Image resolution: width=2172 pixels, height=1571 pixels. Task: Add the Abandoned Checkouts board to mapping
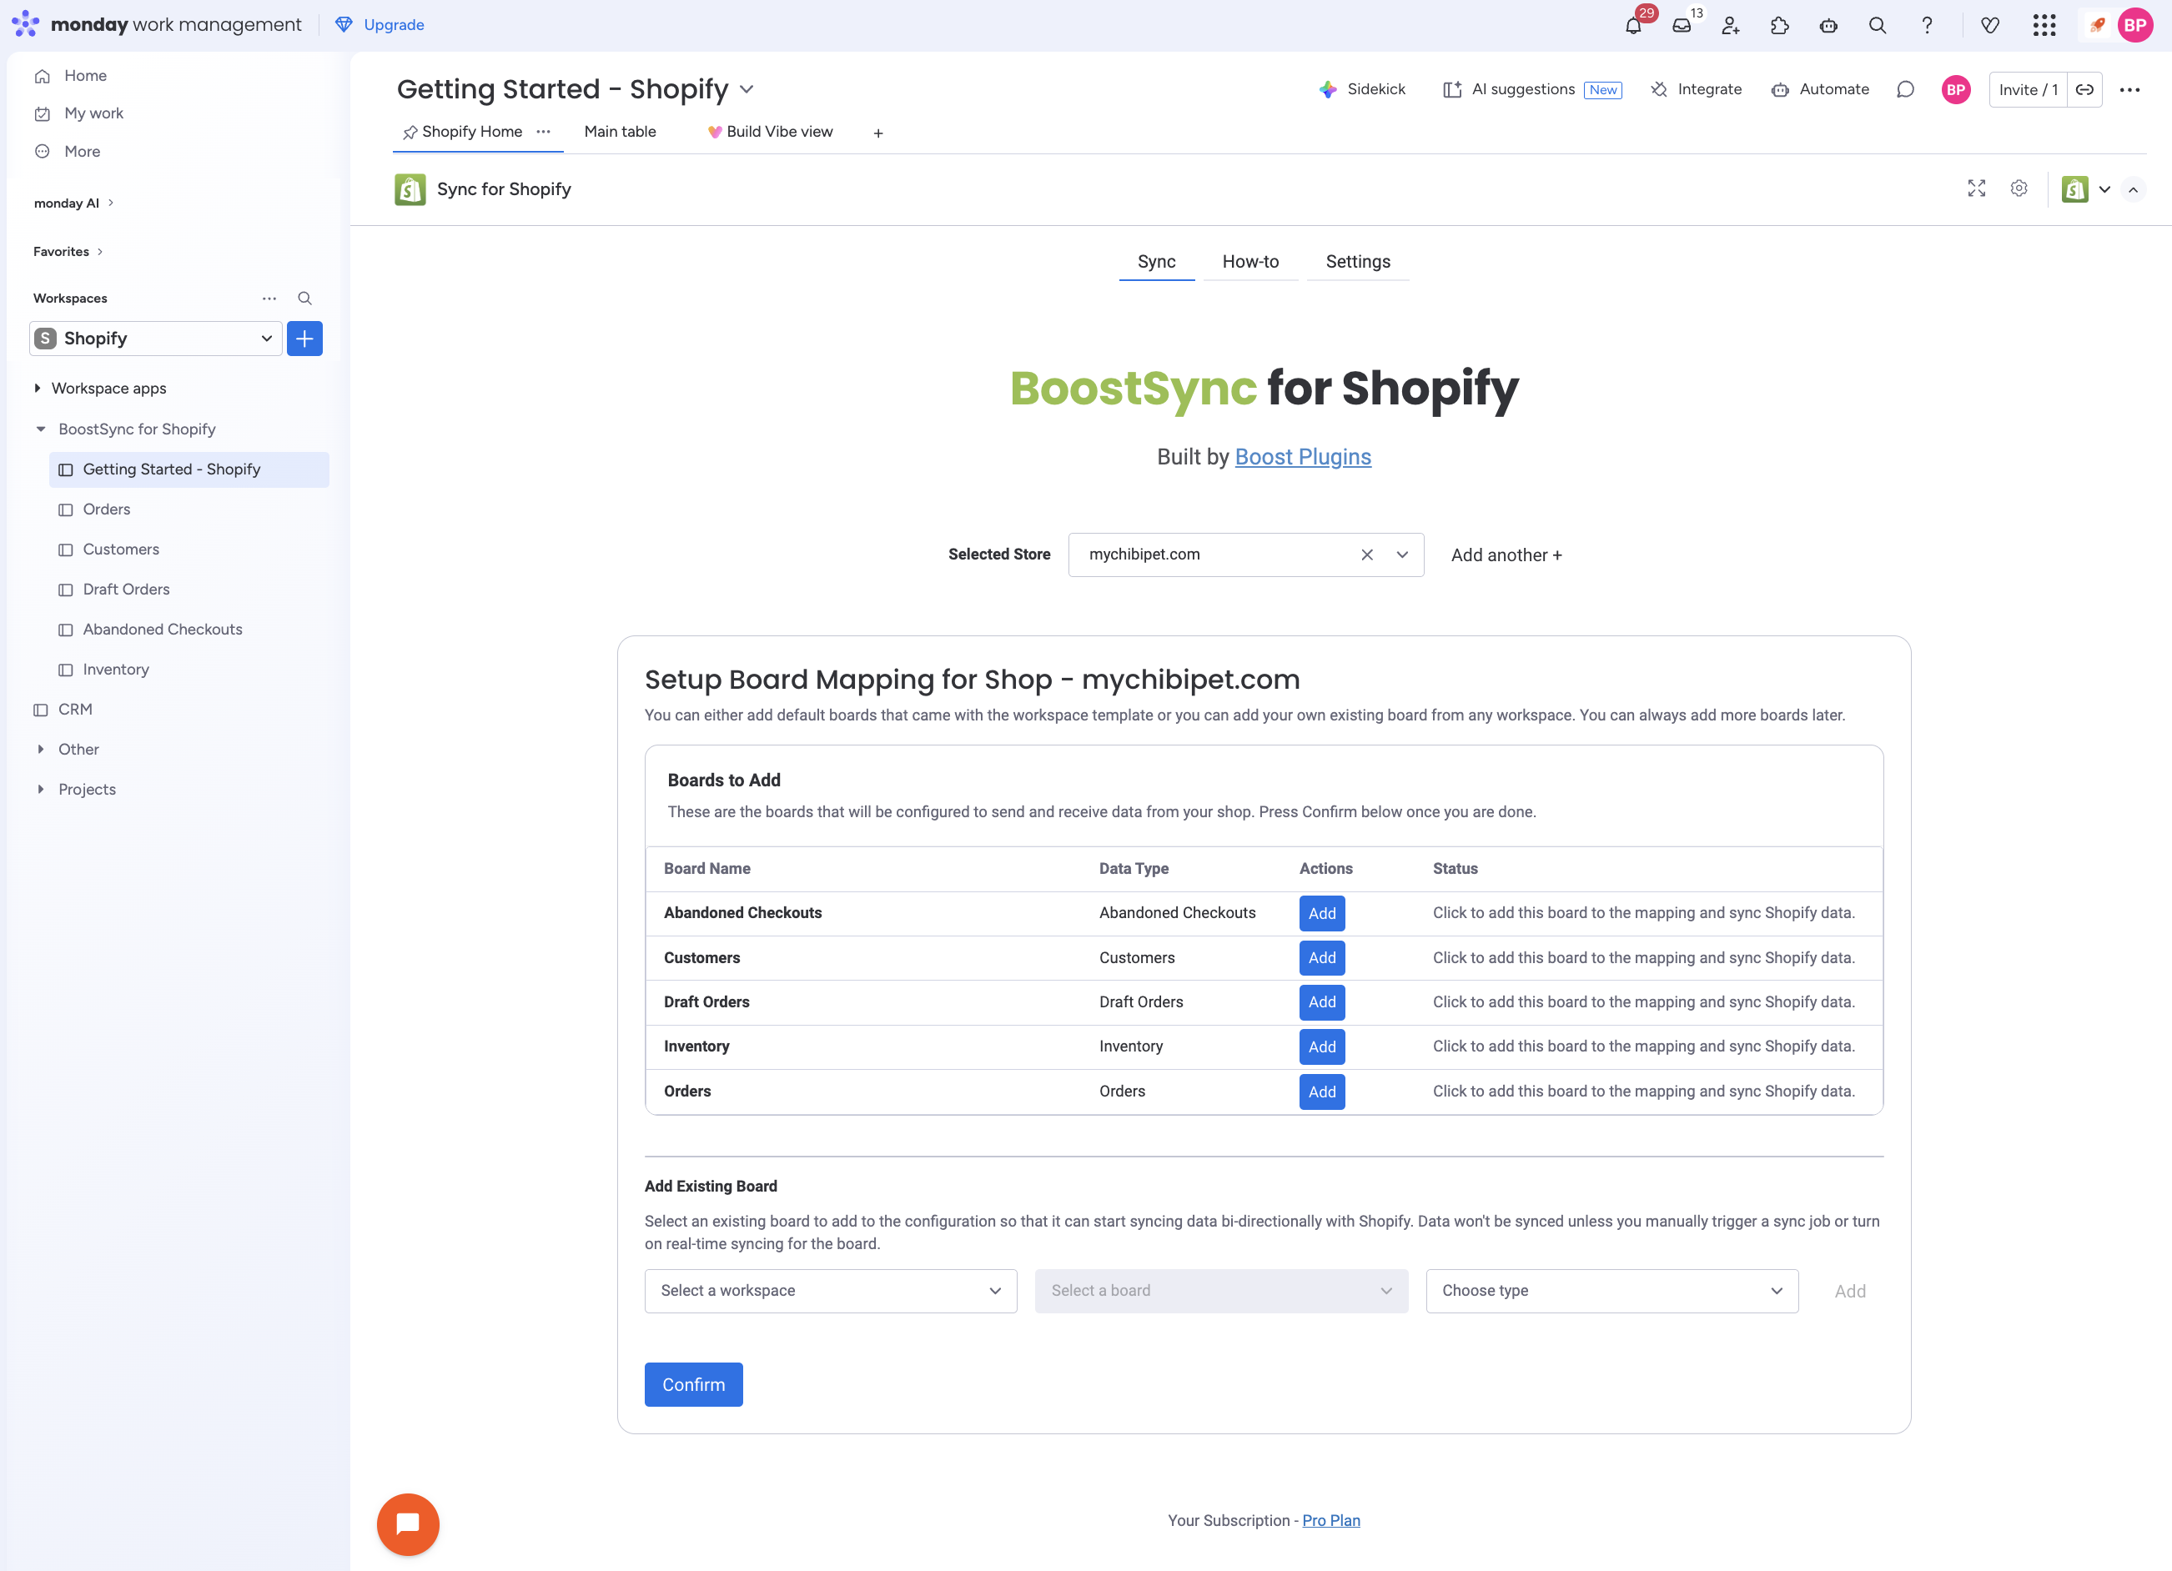1321,913
